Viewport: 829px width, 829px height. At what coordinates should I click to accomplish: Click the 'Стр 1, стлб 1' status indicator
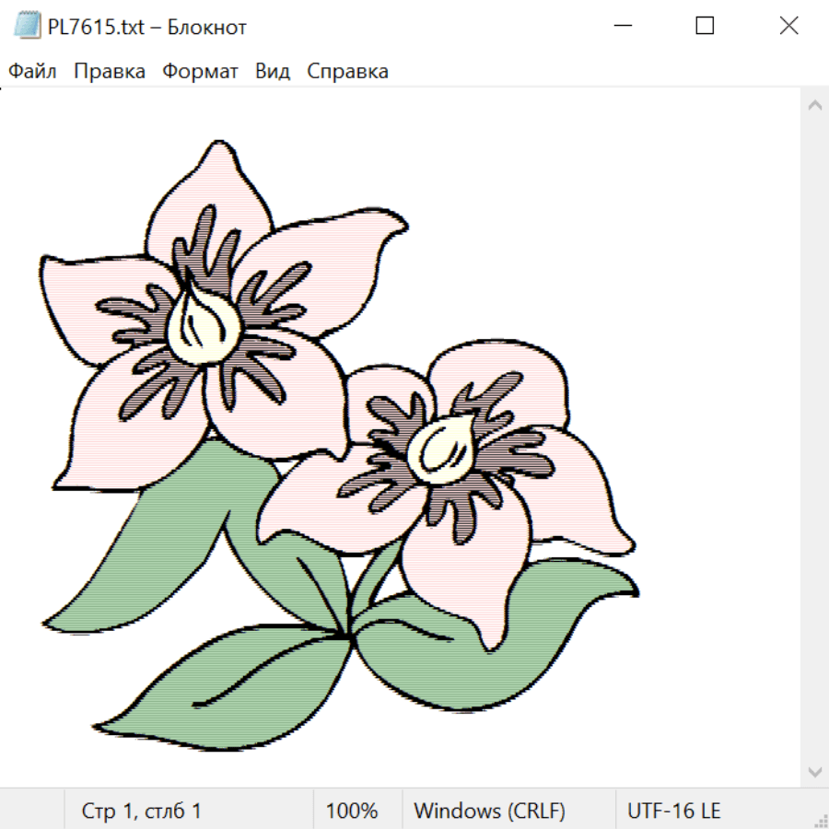[x=141, y=811]
